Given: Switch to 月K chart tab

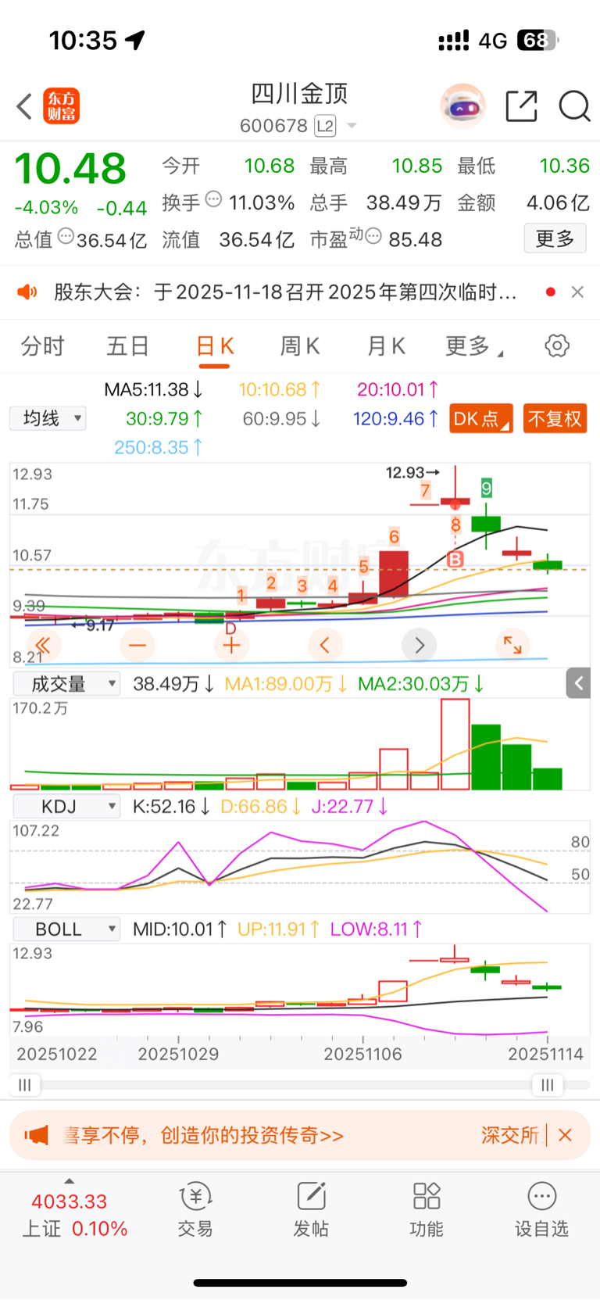Looking at the screenshot, I should click(x=386, y=346).
